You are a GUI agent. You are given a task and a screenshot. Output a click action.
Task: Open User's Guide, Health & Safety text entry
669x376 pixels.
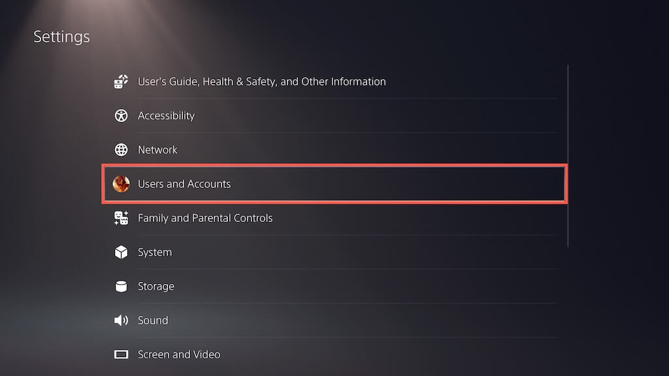tap(261, 82)
